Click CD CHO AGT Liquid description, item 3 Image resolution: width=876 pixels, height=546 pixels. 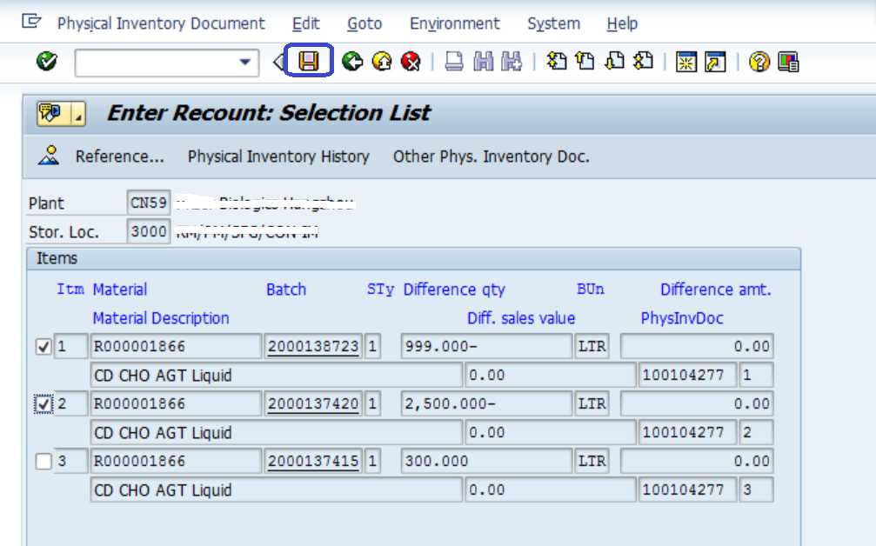click(276, 490)
